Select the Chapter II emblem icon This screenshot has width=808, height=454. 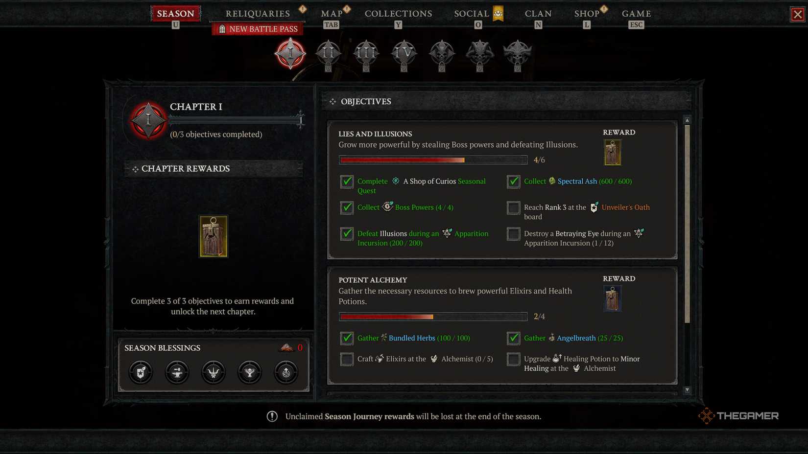[328, 53]
